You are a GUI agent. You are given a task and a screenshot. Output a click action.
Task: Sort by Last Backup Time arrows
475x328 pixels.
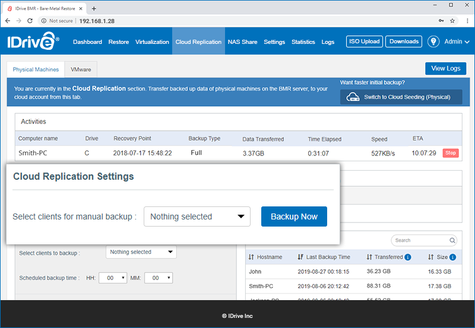coord(300,257)
